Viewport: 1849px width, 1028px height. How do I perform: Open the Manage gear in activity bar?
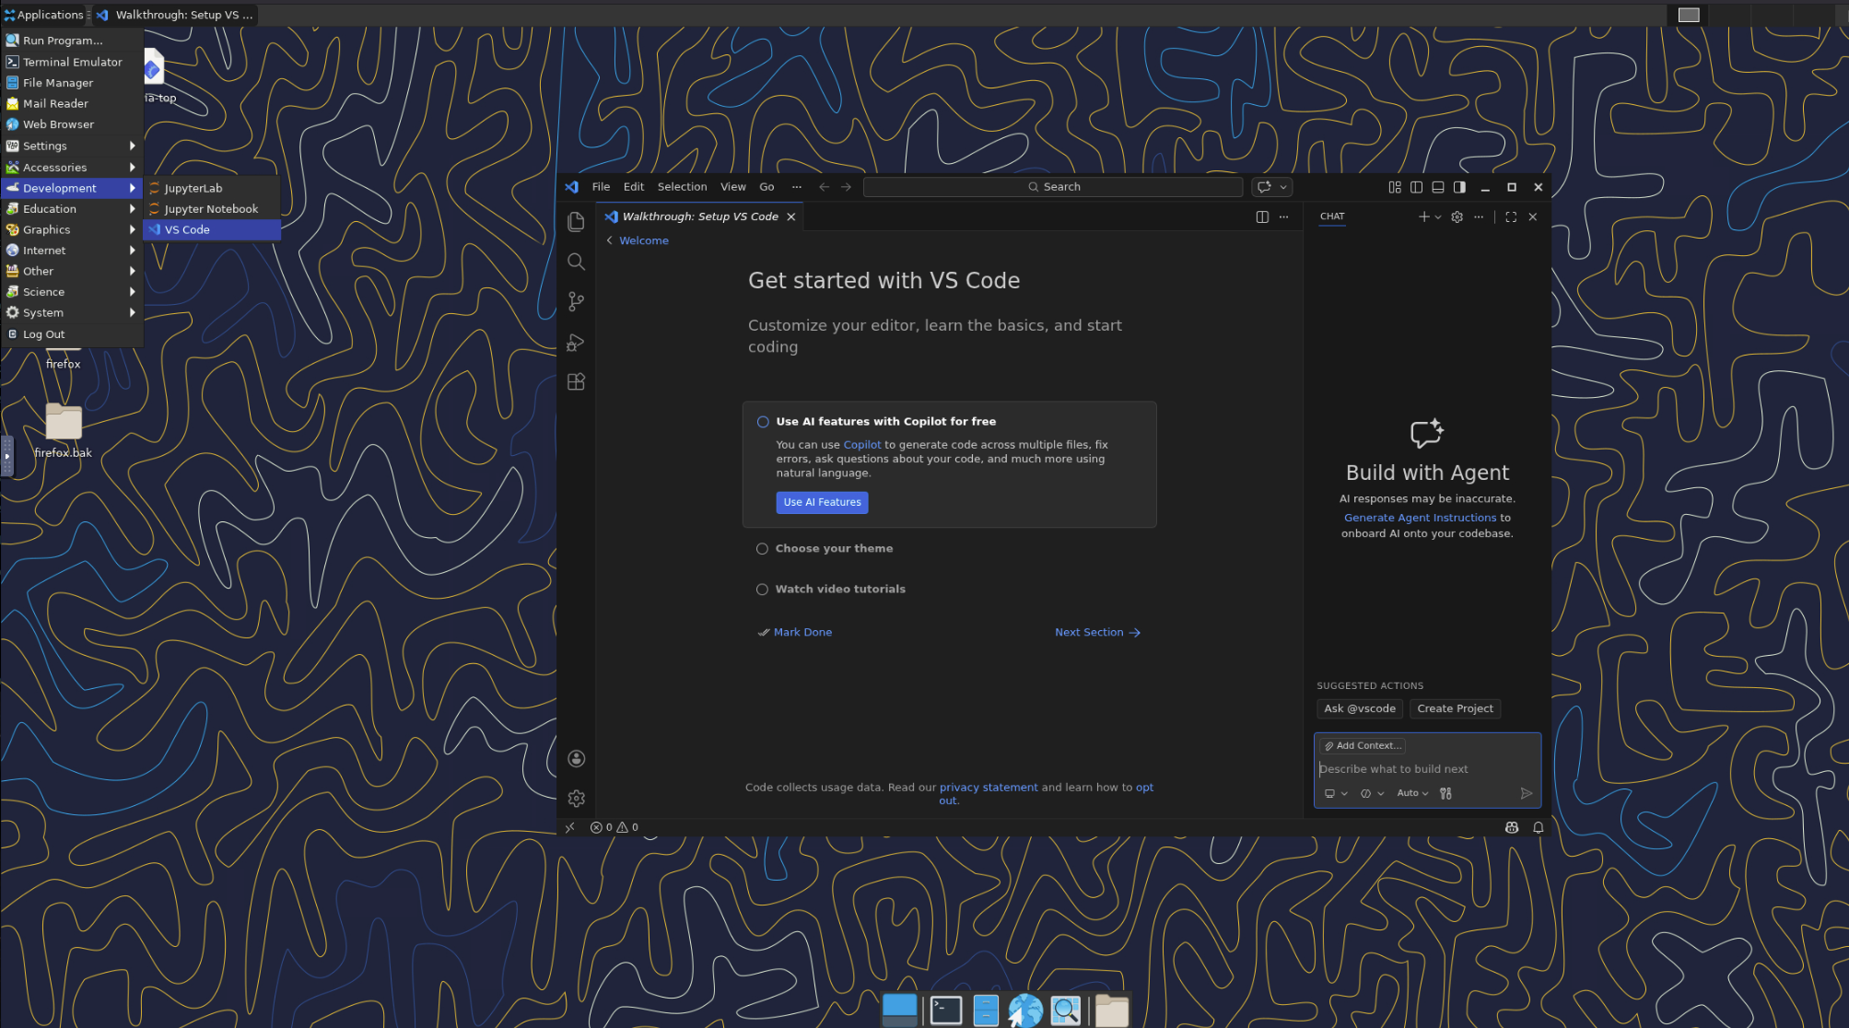pyautogui.click(x=576, y=799)
